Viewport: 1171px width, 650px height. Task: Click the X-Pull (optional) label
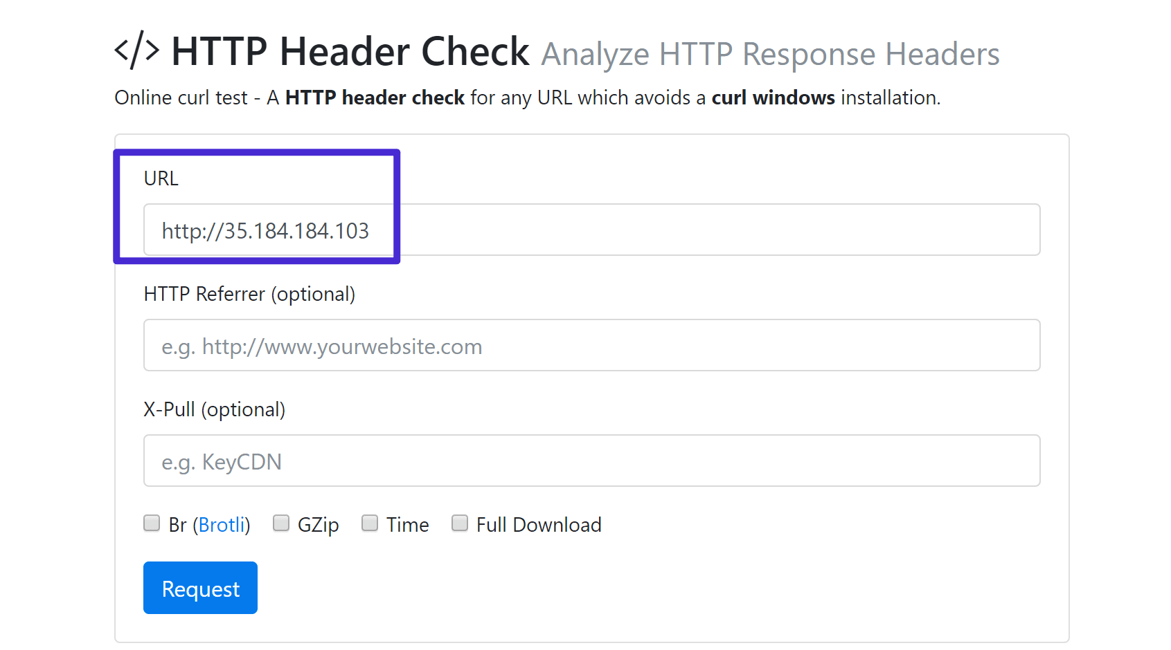tap(214, 409)
